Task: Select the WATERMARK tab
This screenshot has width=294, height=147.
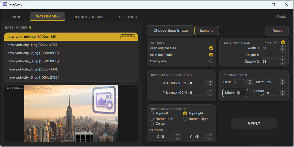Action: pos(47,17)
